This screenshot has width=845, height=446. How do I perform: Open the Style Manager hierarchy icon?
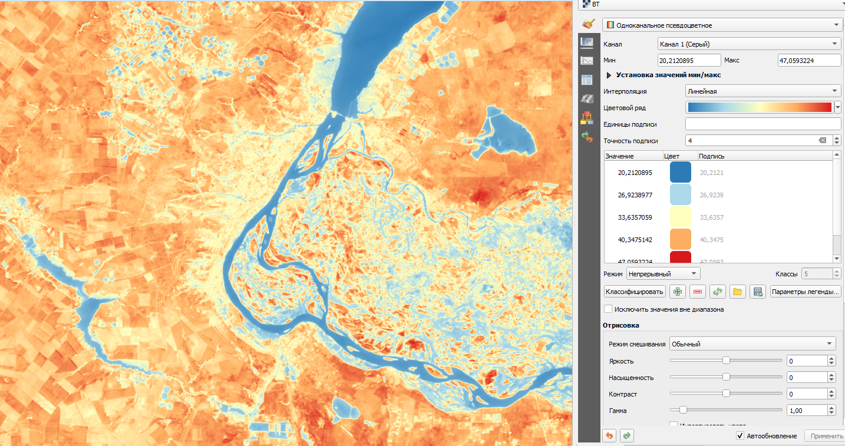click(x=586, y=118)
